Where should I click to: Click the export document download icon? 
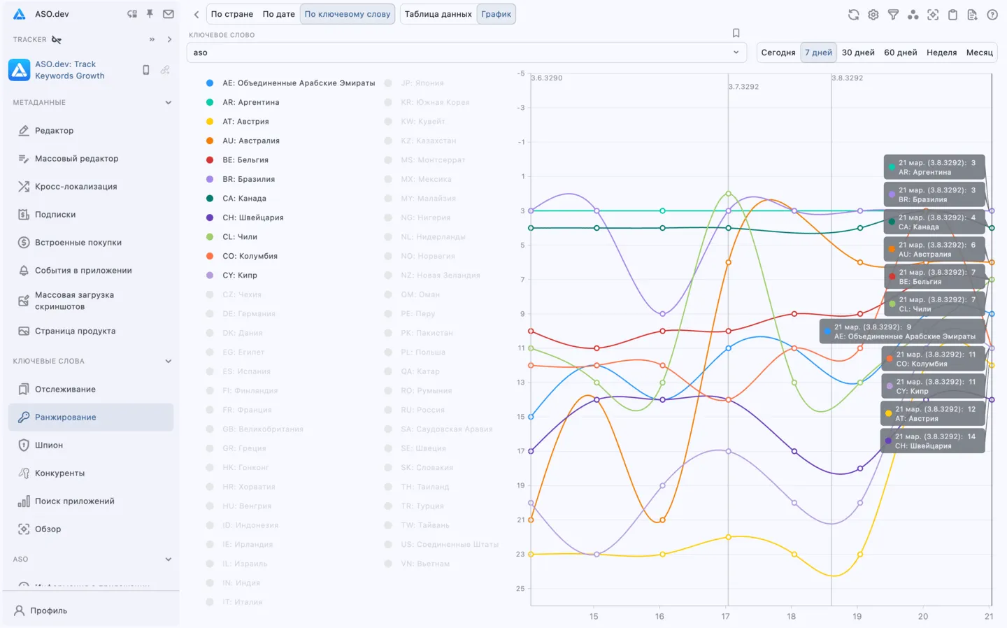(972, 15)
